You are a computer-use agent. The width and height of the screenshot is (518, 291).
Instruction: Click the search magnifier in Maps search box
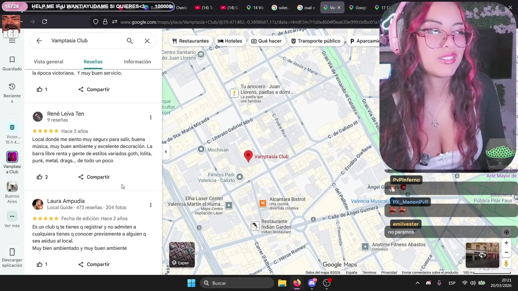click(129, 41)
